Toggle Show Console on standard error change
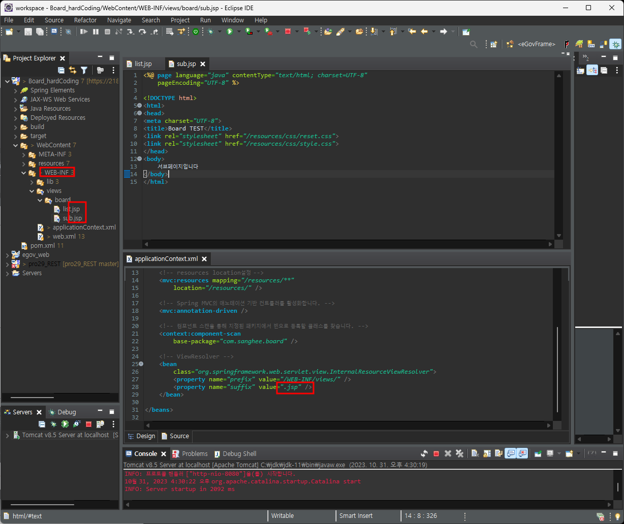This screenshot has width=624, height=524. tap(522, 453)
